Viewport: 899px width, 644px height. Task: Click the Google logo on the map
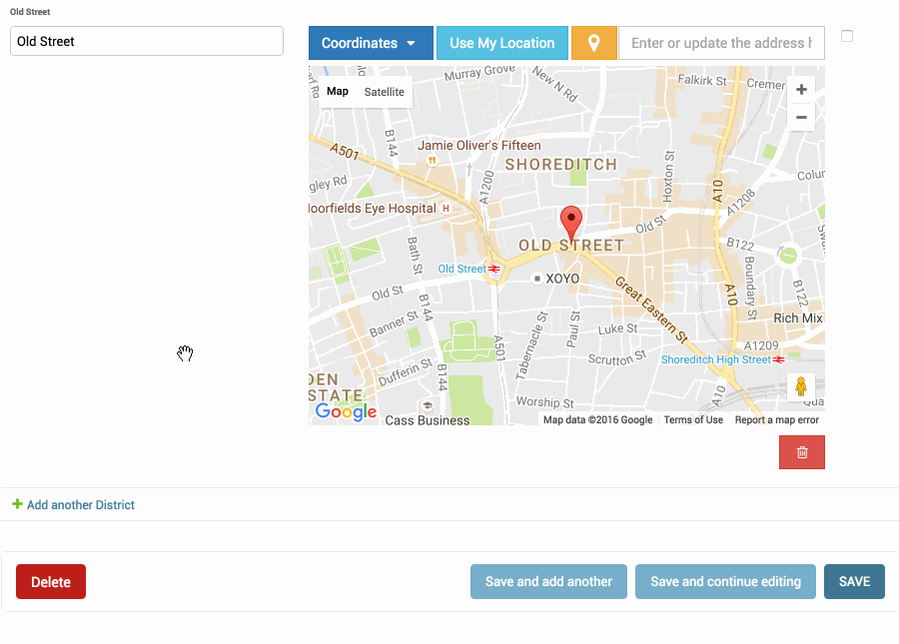(x=346, y=411)
